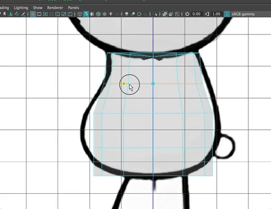Click the 2D pan/zoom icon
Screen dimensions: 271x209
(17, 14)
